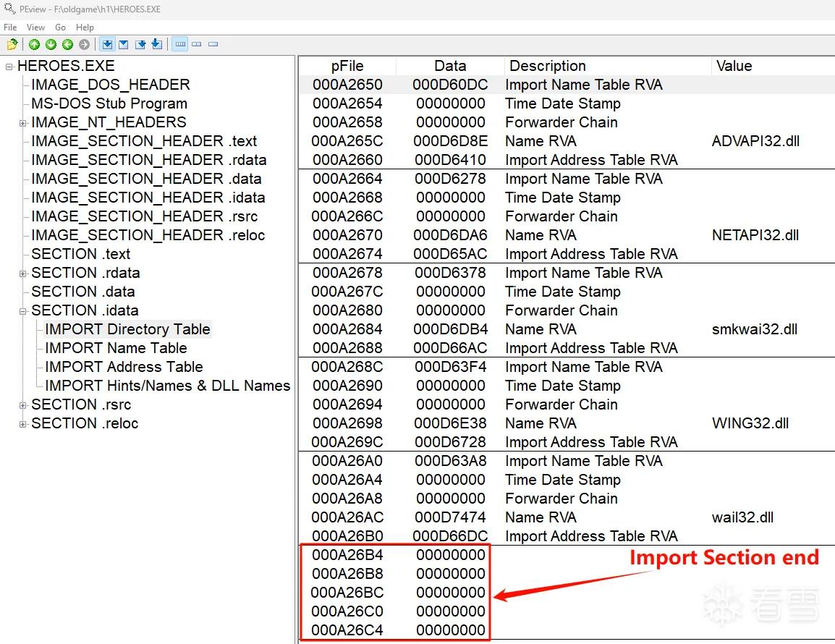Select the single-segment column width icon
The image size is (835, 644).
click(x=213, y=44)
